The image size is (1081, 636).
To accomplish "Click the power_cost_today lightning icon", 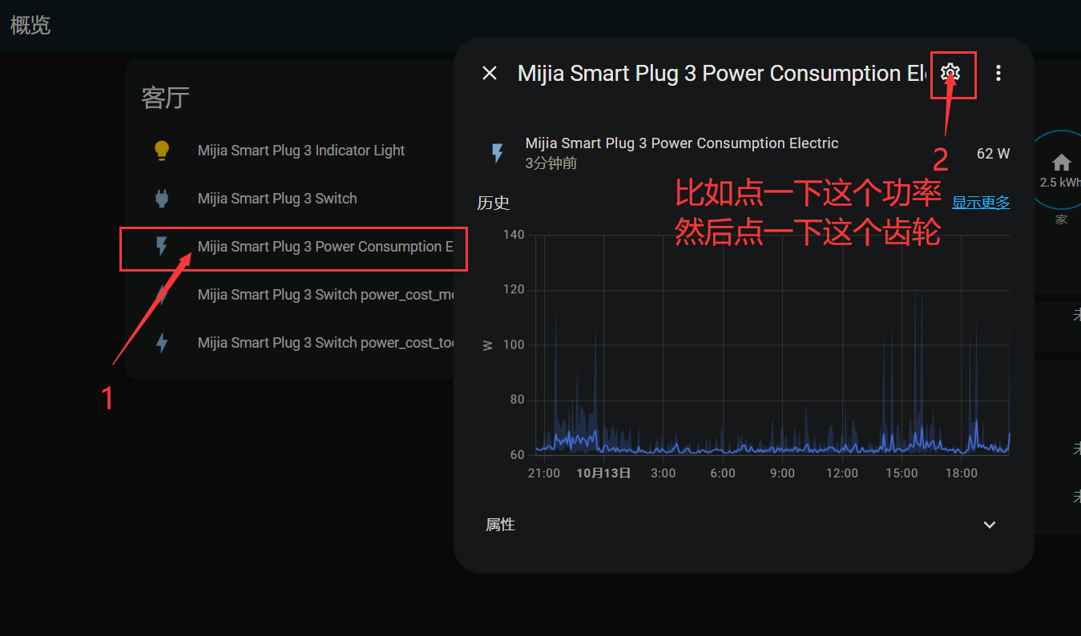I will [x=162, y=343].
